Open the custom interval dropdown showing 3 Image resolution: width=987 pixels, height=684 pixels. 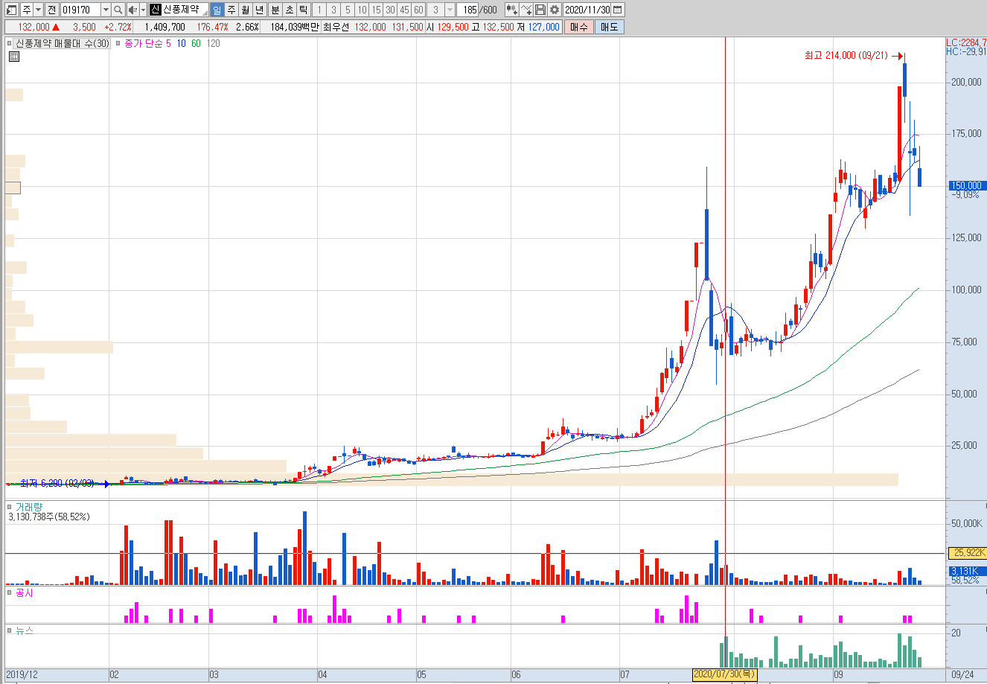(x=450, y=10)
